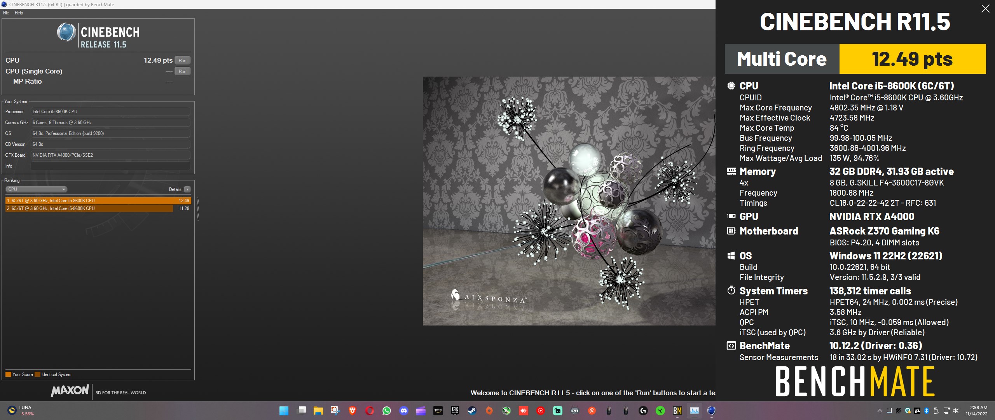Open the volume speaker tray icon
Image resolution: width=995 pixels, height=420 pixels.
956,411
